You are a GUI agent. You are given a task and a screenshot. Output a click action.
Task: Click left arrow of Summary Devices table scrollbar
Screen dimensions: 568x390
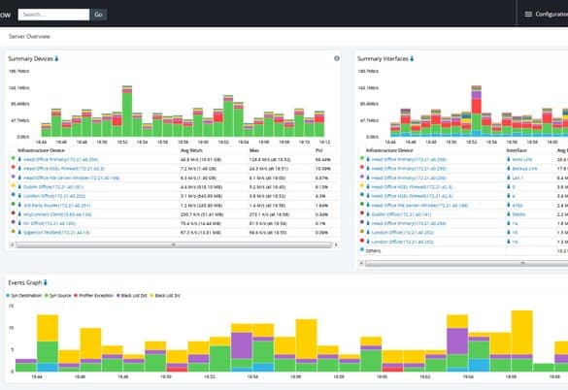click(12, 245)
